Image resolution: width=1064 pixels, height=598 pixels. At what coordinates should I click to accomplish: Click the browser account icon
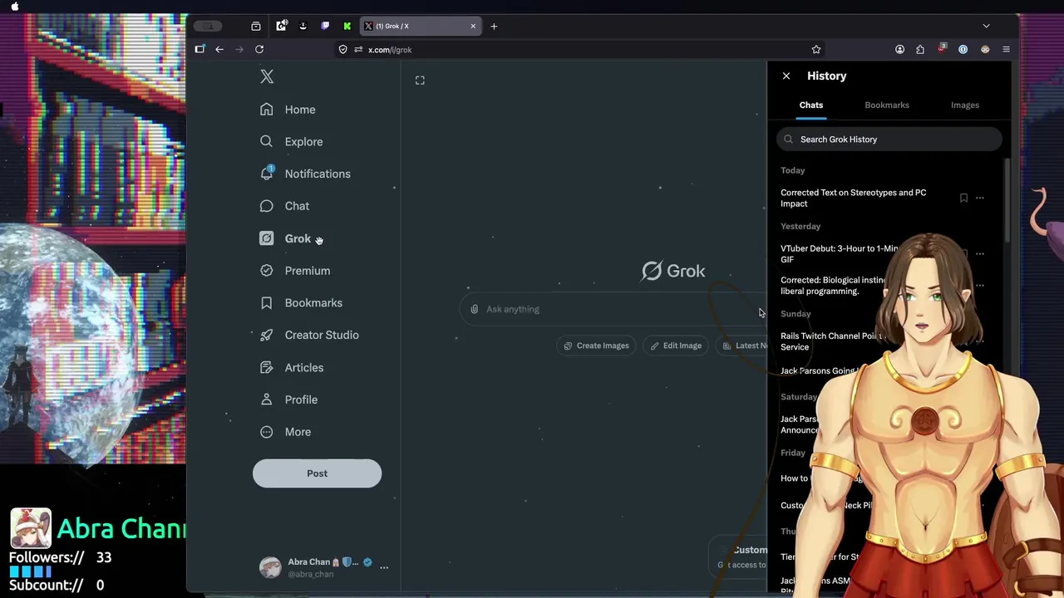coord(899,50)
